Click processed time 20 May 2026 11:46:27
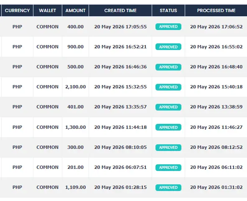 216,127
